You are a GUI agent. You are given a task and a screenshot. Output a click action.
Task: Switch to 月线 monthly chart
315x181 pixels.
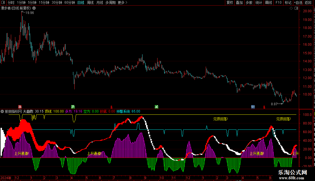tap(100, 3)
